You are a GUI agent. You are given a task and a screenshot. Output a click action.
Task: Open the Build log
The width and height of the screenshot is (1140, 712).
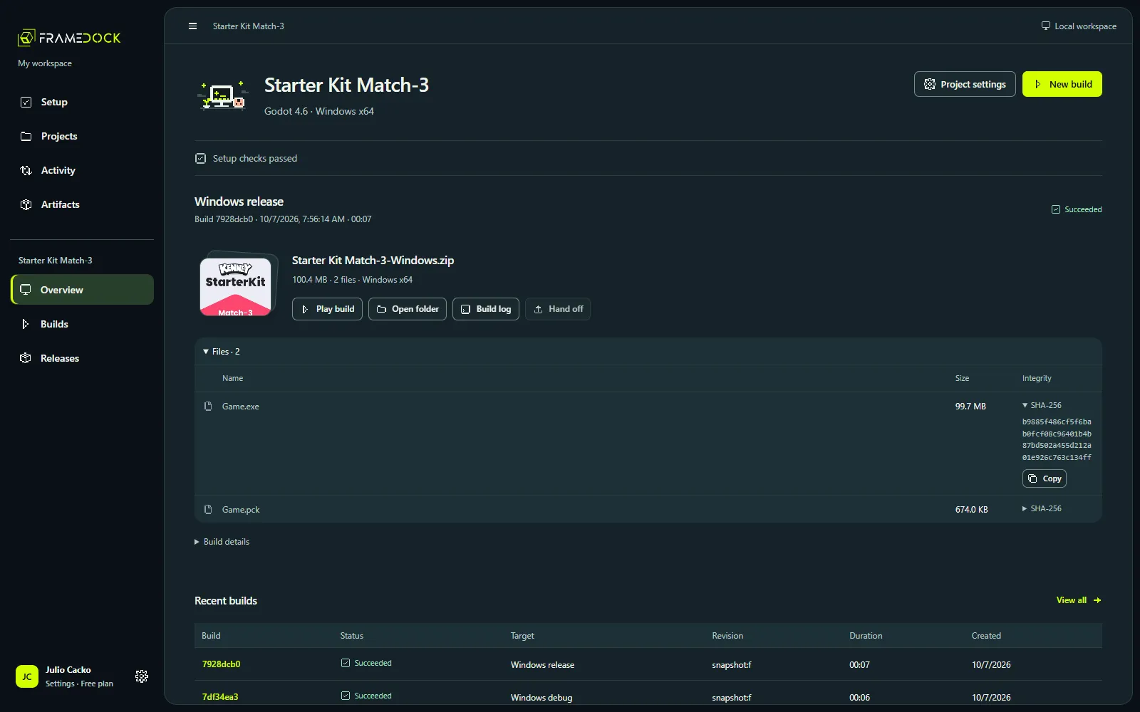point(486,309)
